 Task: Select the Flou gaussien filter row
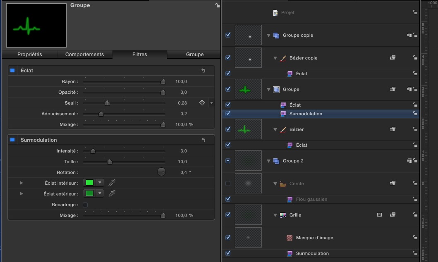point(311,200)
